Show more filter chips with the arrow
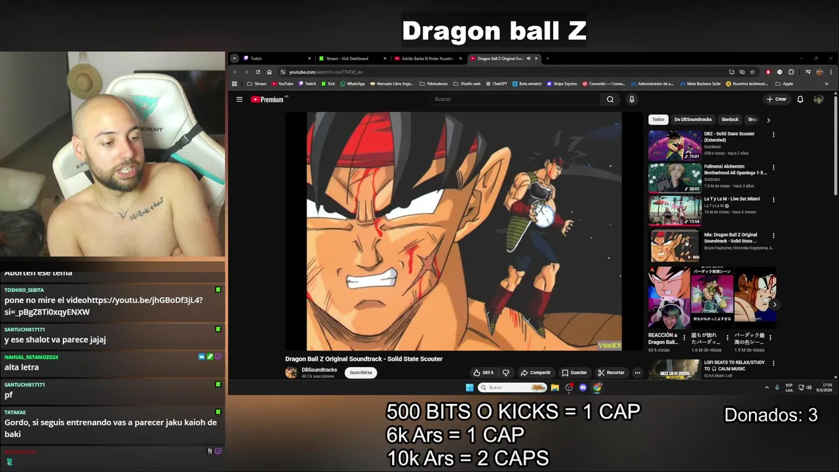 coord(768,120)
